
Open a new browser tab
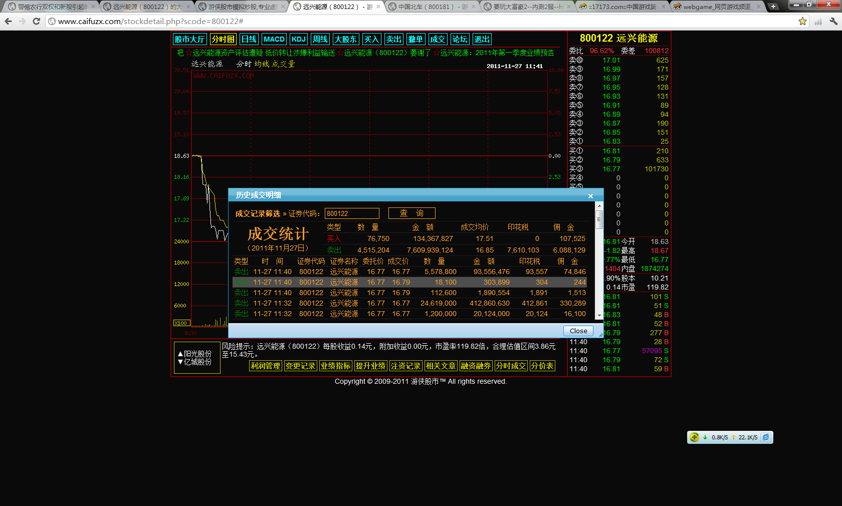pos(773,7)
